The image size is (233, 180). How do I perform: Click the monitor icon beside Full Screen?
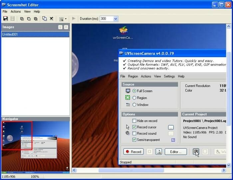(128, 91)
